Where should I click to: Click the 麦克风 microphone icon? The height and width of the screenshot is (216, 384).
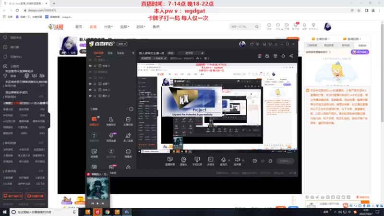223,160
